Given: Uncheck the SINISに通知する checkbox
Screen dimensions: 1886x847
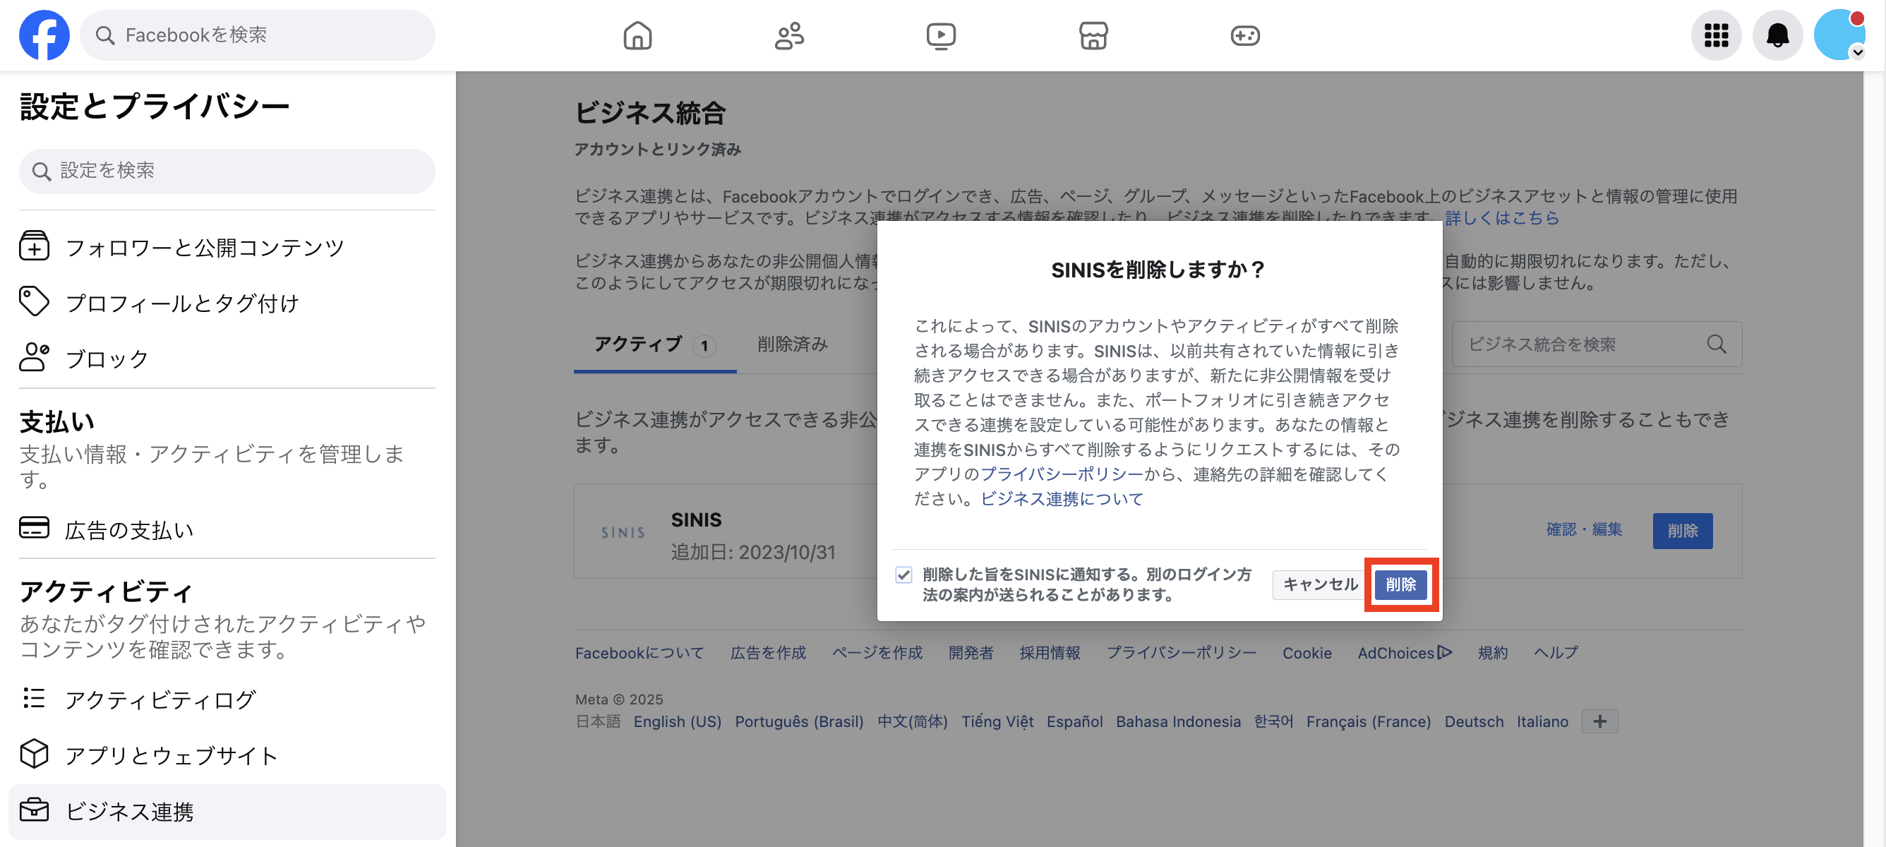Looking at the screenshot, I should pos(903,575).
